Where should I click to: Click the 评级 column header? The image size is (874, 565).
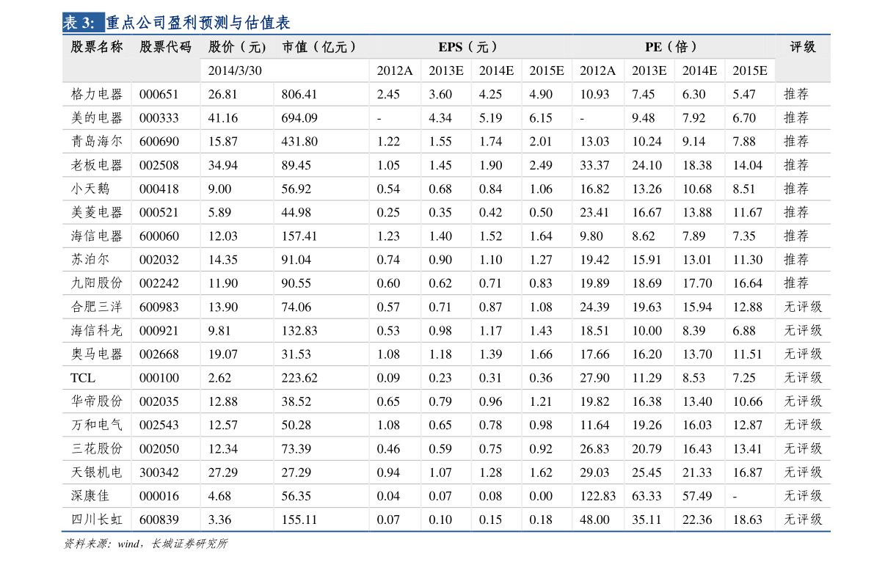(803, 47)
